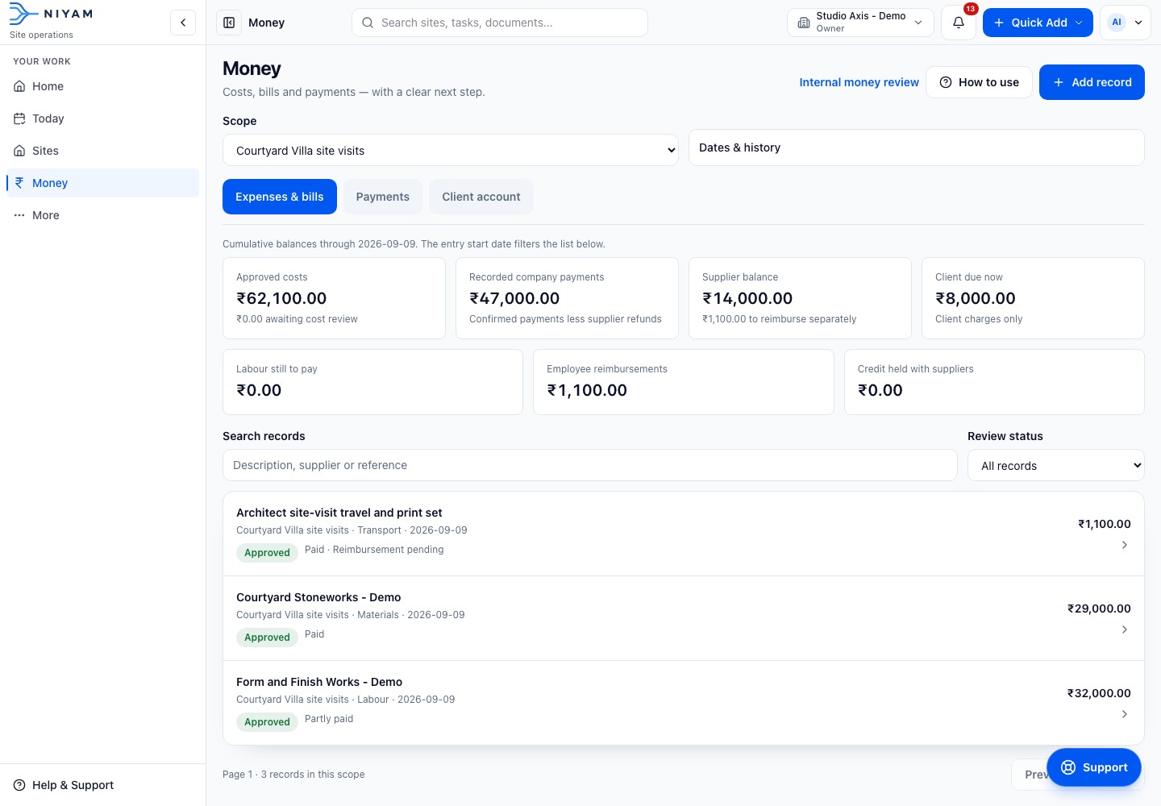Open the More menu in the sidebar
Image resolution: width=1161 pixels, height=806 pixels.
click(102, 215)
